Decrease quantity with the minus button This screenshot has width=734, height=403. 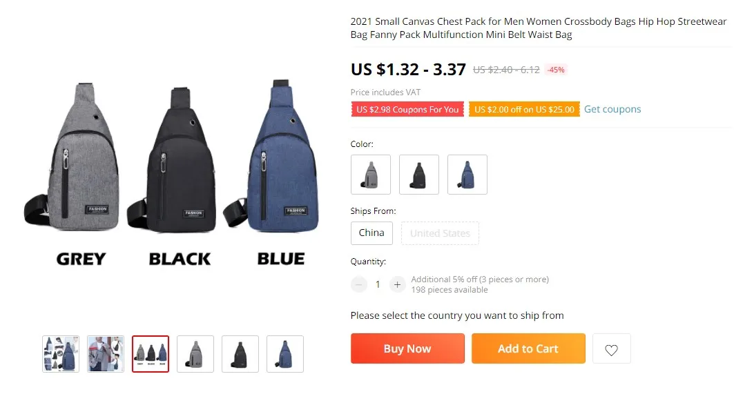coord(359,284)
